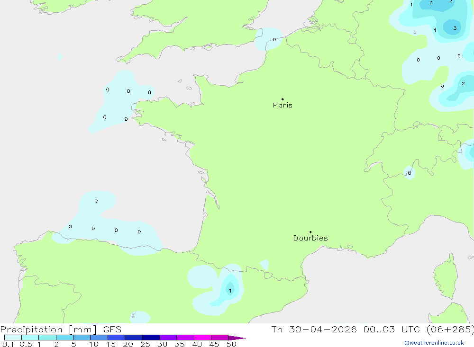474x347 pixels.
Task: Click the "0" value at the Dover Strait
Action: [274, 40]
